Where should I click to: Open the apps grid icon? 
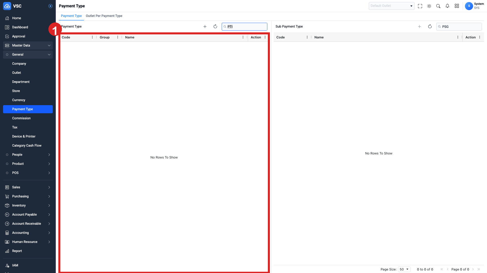[x=457, y=6]
